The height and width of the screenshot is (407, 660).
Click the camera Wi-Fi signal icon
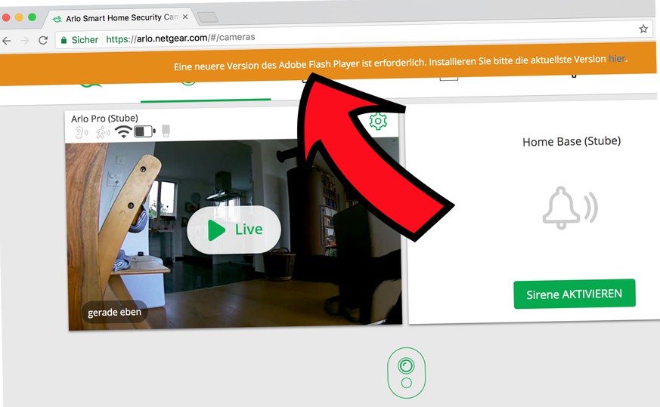click(x=122, y=132)
